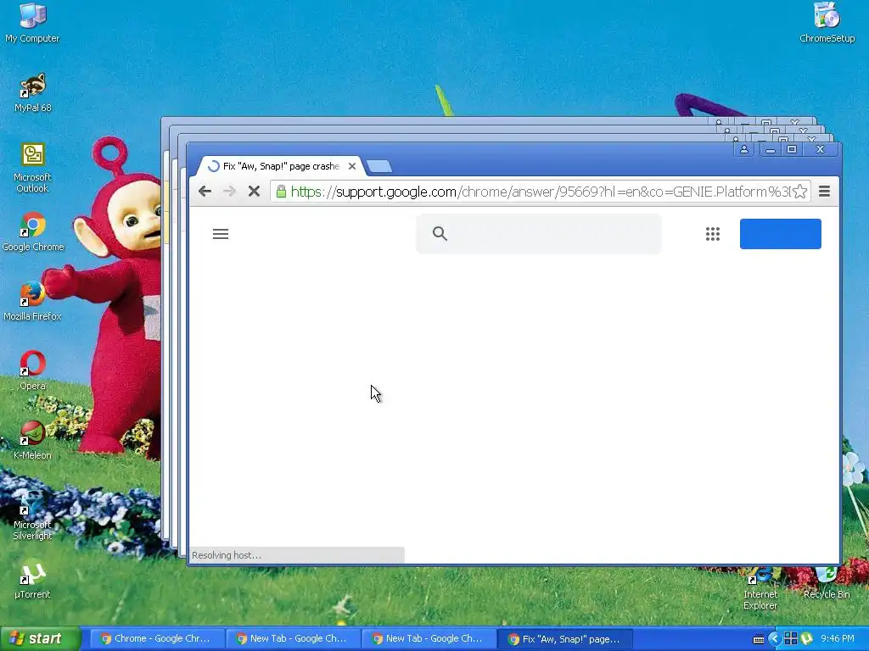Click the keyboard icon in system tray
The image size is (869, 651).
click(x=759, y=639)
